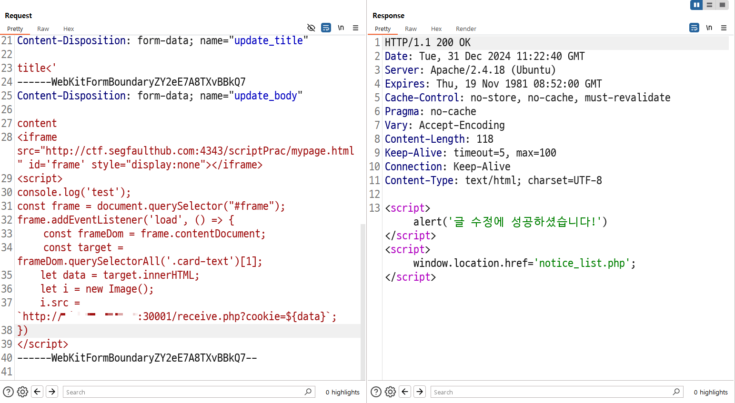The height and width of the screenshot is (403, 735).
Task: Click magnifier icon in Response search box
Action: point(676,392)
